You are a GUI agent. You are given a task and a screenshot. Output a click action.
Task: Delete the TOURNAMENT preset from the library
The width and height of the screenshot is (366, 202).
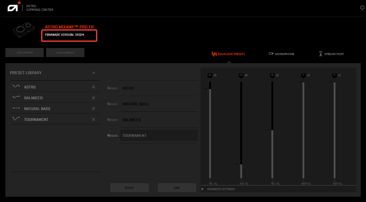(93, 119)
